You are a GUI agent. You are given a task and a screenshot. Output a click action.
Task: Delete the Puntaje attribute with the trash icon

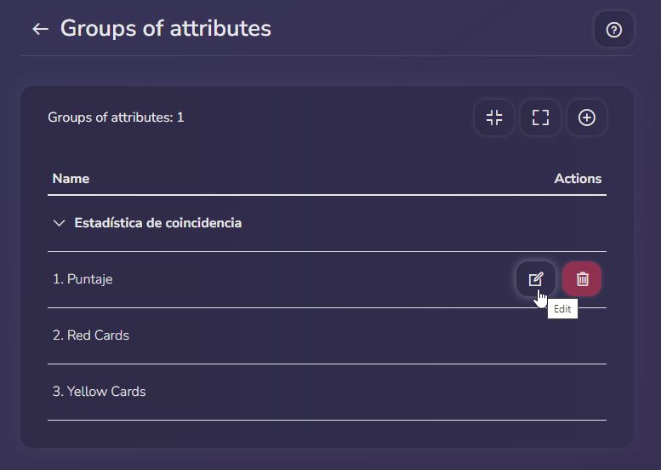coord(582,279)
